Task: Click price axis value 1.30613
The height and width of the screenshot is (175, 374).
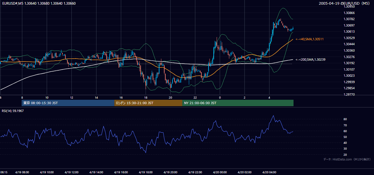Action: click(x=349, y=32)
